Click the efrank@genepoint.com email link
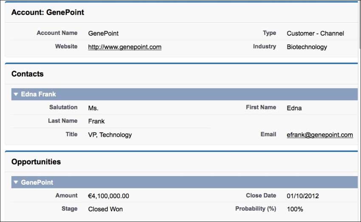This screenshot has height=222, width=361. click(320, 135)
